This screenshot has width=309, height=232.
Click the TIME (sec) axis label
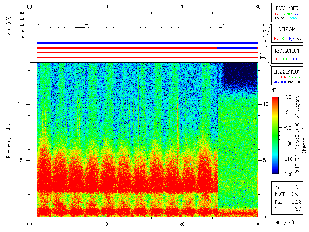tap(282, 223)
